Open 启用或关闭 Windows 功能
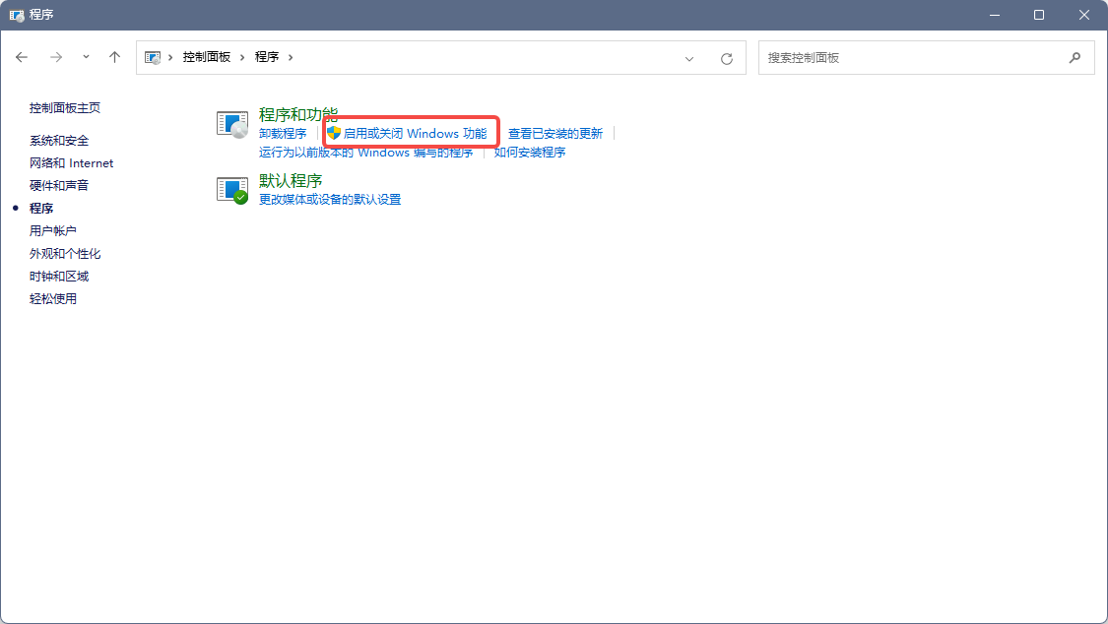Image resolution: width=1108 pixels, height=624 pixels. 415,134
